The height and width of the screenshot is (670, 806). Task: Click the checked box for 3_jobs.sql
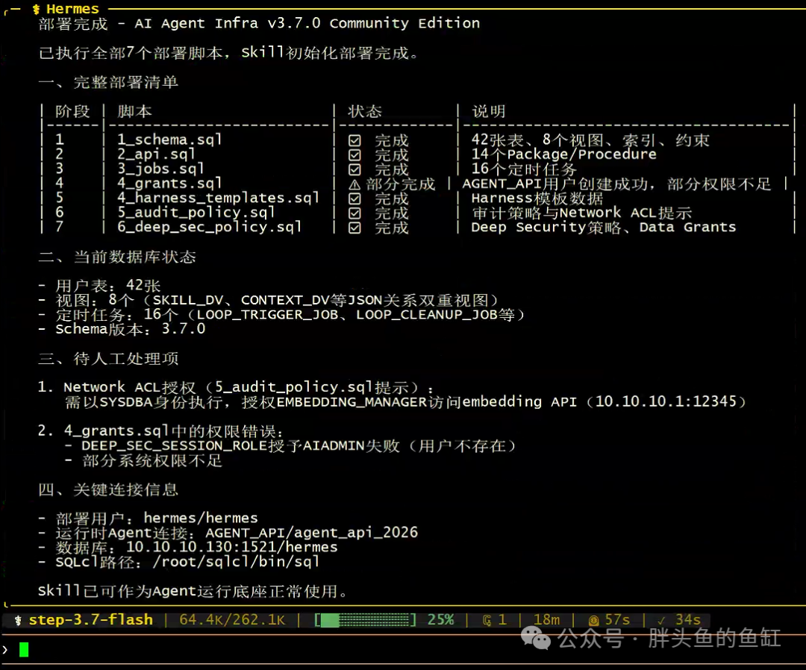(x=354, y=169)
